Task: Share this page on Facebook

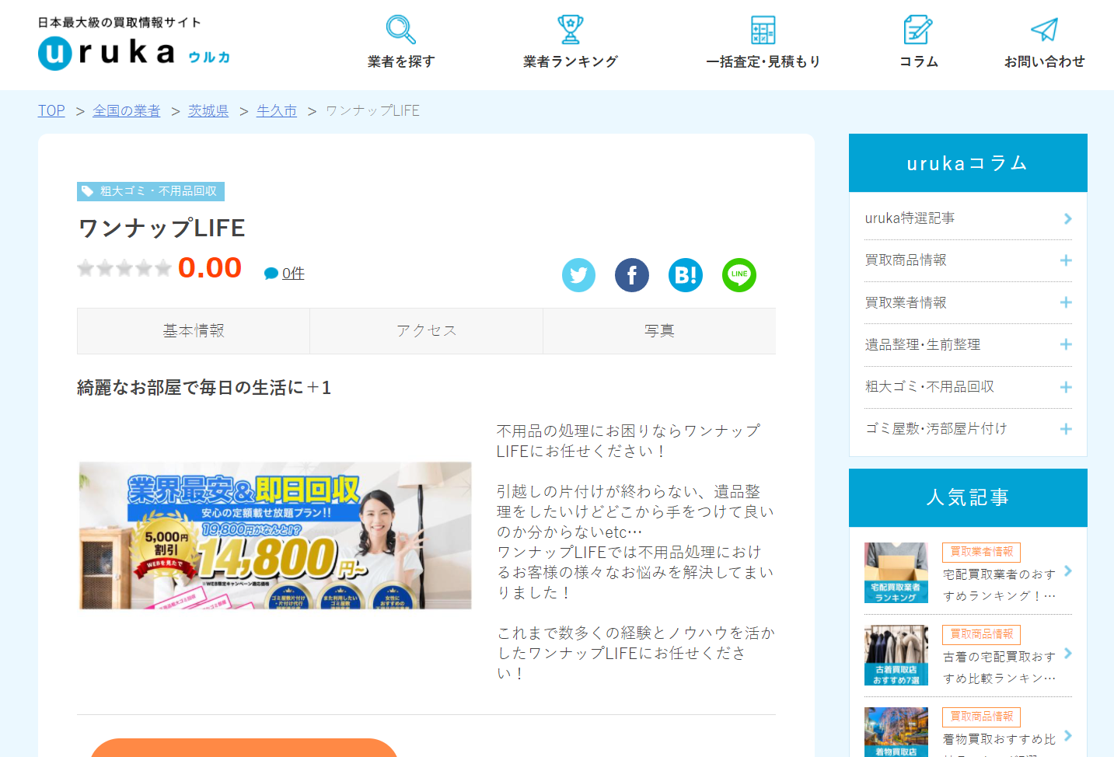Action: 632,275
